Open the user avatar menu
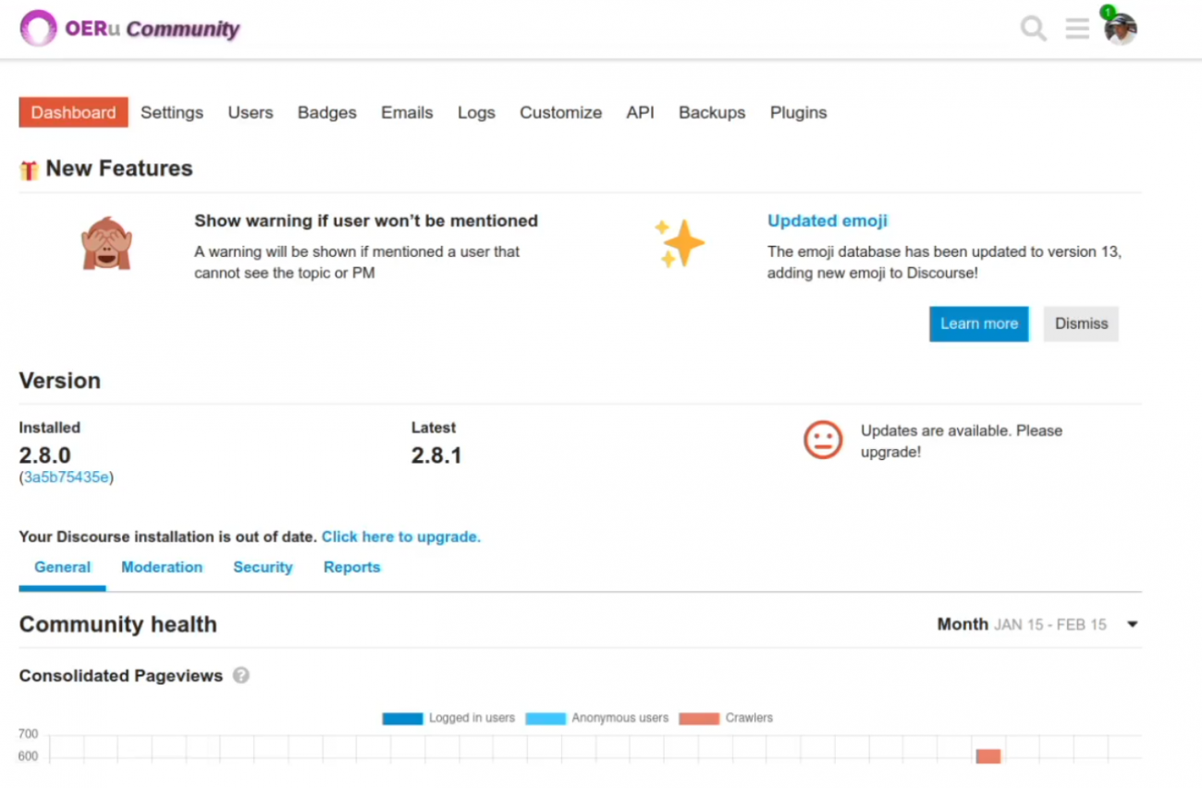This screenshot has width=1202, height=788. point(1121,29)
